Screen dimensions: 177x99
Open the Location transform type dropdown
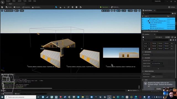146,43
